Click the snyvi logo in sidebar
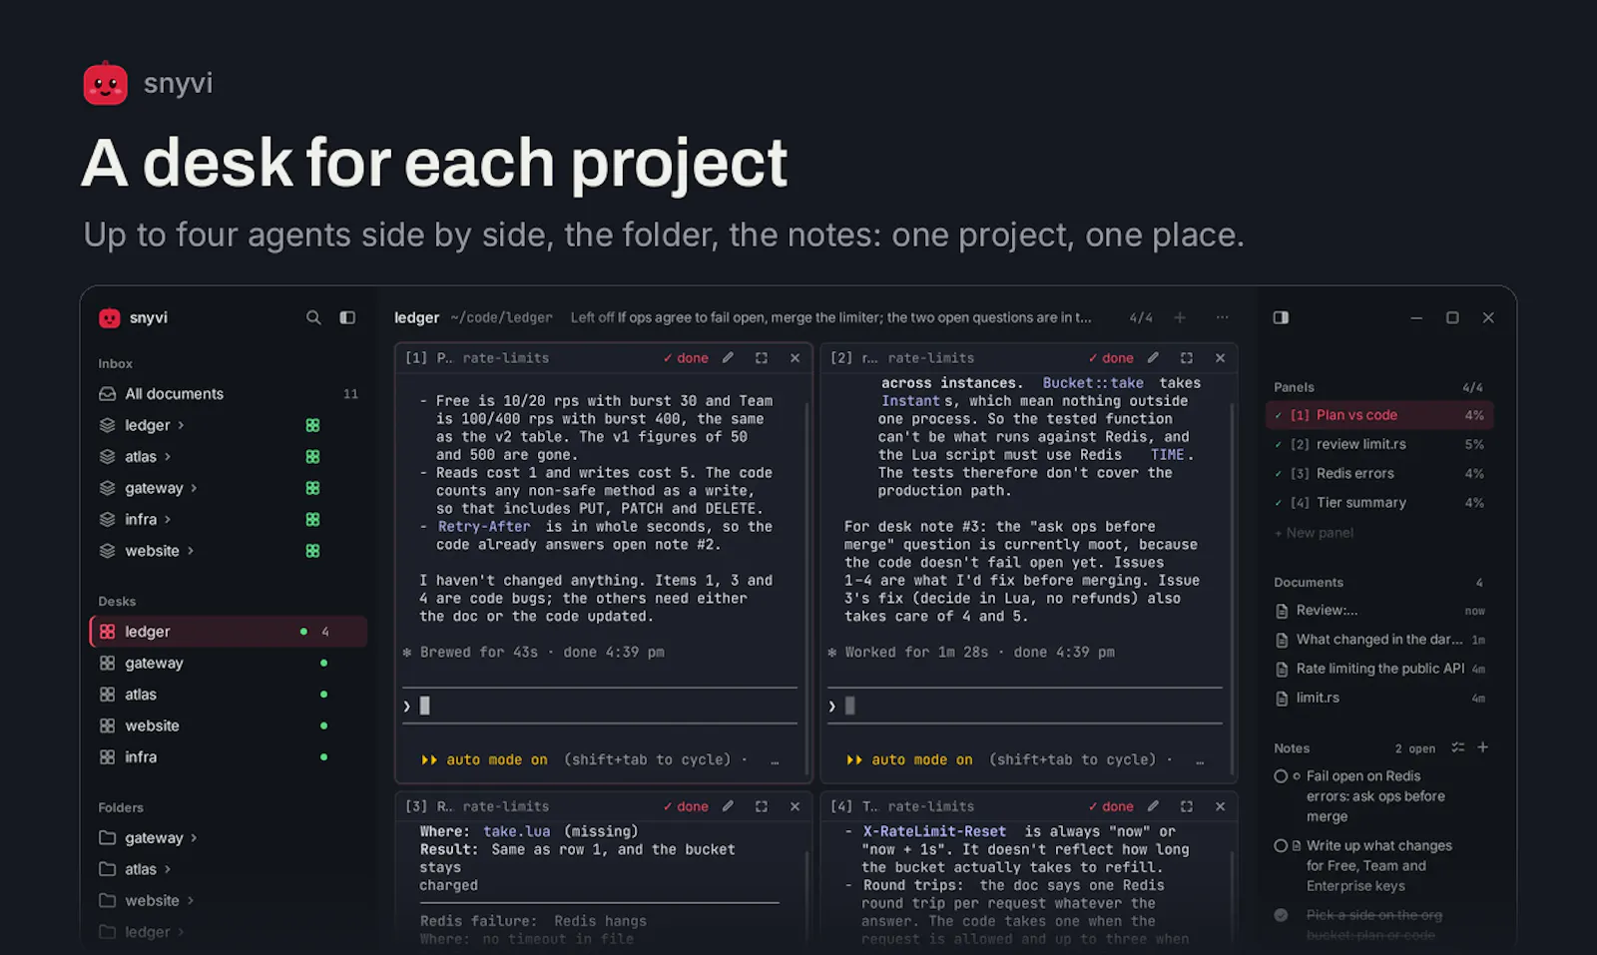The width and height of the screenshot is (1597, 955). click(x=110, y=318)
